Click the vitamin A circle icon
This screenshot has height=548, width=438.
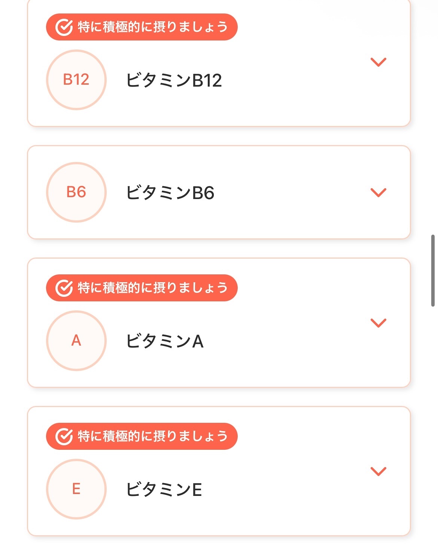pos(76,341)
